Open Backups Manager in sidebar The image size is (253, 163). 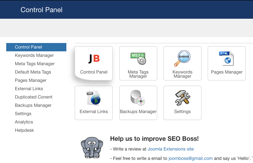33,105
